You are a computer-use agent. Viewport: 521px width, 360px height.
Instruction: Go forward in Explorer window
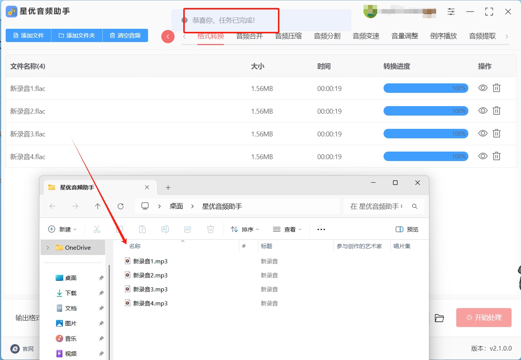(x=75, y=206)
